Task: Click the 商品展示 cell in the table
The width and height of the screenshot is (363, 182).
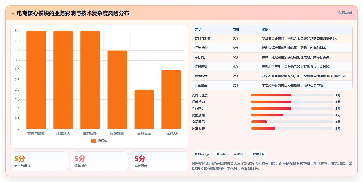Action: (x=201, y=76)
